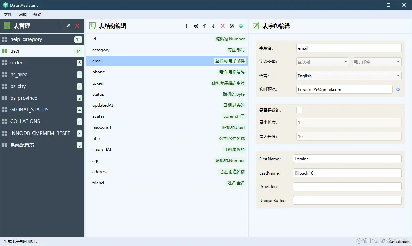The height and width of the screenshot is (246, 412).
Task: Select the bs_city table
Action: (42, 86)
